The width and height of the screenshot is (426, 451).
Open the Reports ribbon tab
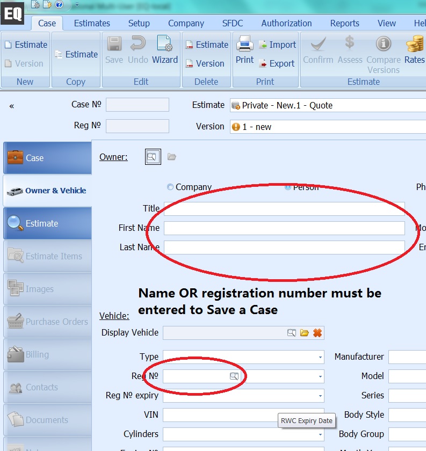(x=344, y=23)
